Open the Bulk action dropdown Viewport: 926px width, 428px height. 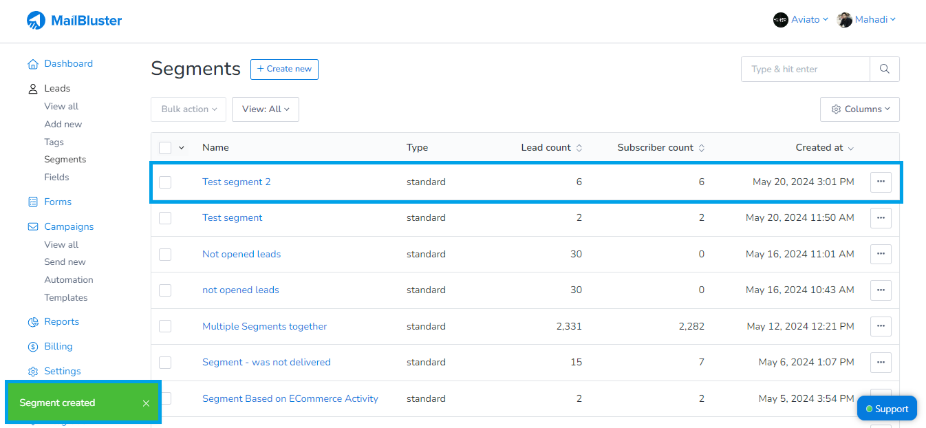[x=188, y=109]
